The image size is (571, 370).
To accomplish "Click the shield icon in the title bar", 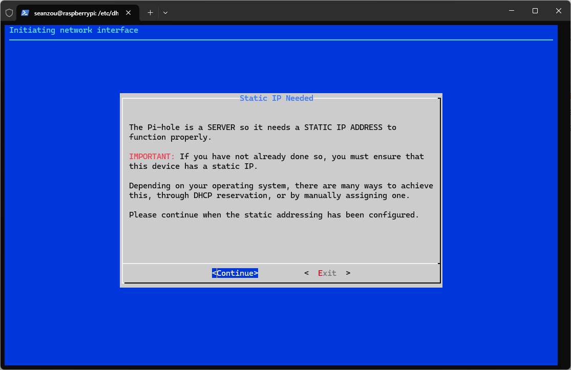I will pyautogui.click(x=9, y=13).
